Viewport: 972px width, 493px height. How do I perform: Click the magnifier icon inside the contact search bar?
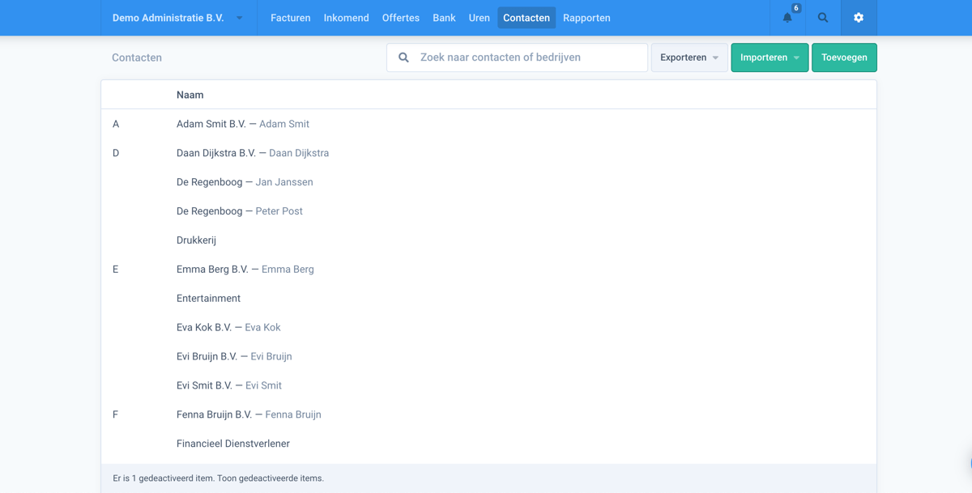pyautogui.click(x=403, y=57)
